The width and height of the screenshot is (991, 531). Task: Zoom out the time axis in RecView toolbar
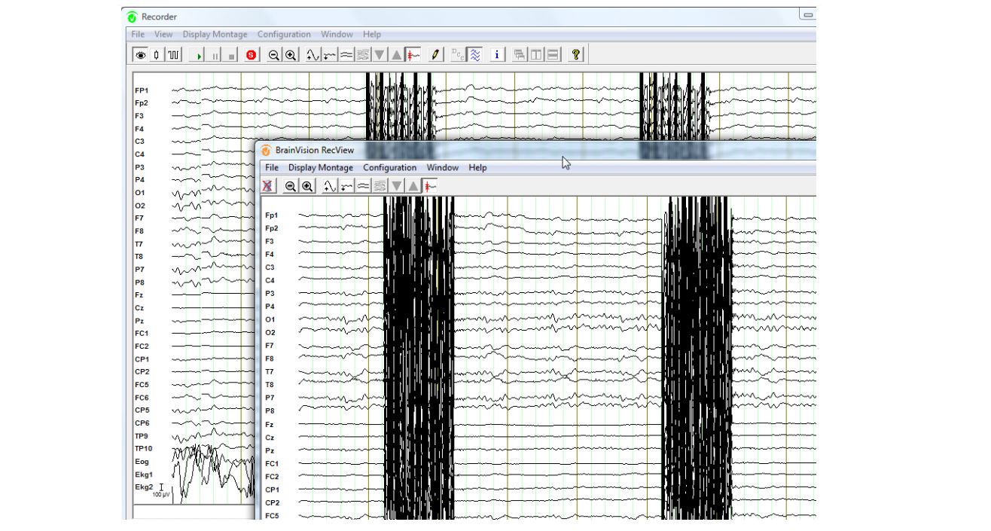point(291,186)
